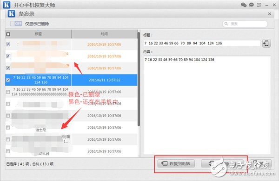This screenshot has width=279, height=181.
Task: Check the note ending with 188888888 checkbox
Action: 8,92
